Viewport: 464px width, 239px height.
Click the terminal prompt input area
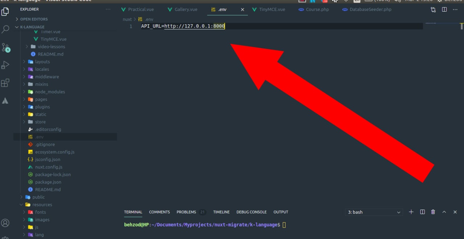point(284,225)
